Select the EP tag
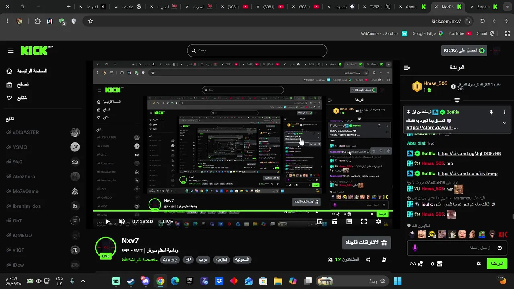The width and height of the screenshot is (514, 289). coord(188,260)
